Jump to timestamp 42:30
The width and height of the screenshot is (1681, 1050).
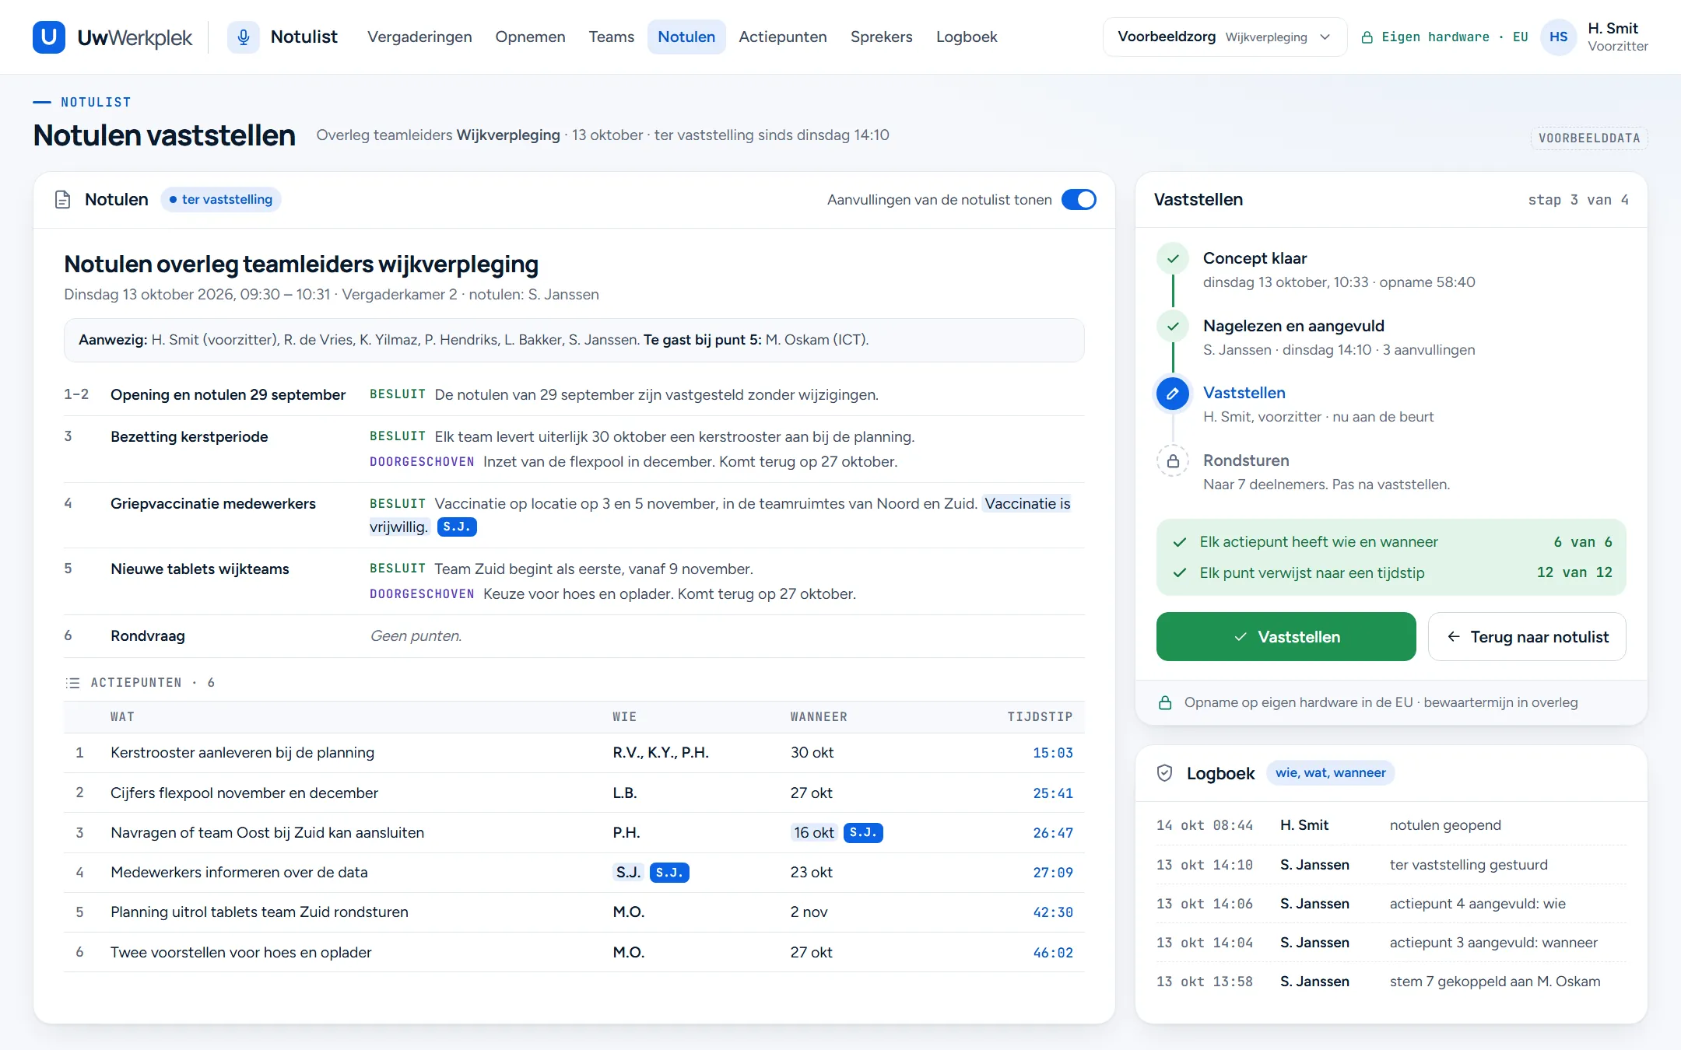1052,912
